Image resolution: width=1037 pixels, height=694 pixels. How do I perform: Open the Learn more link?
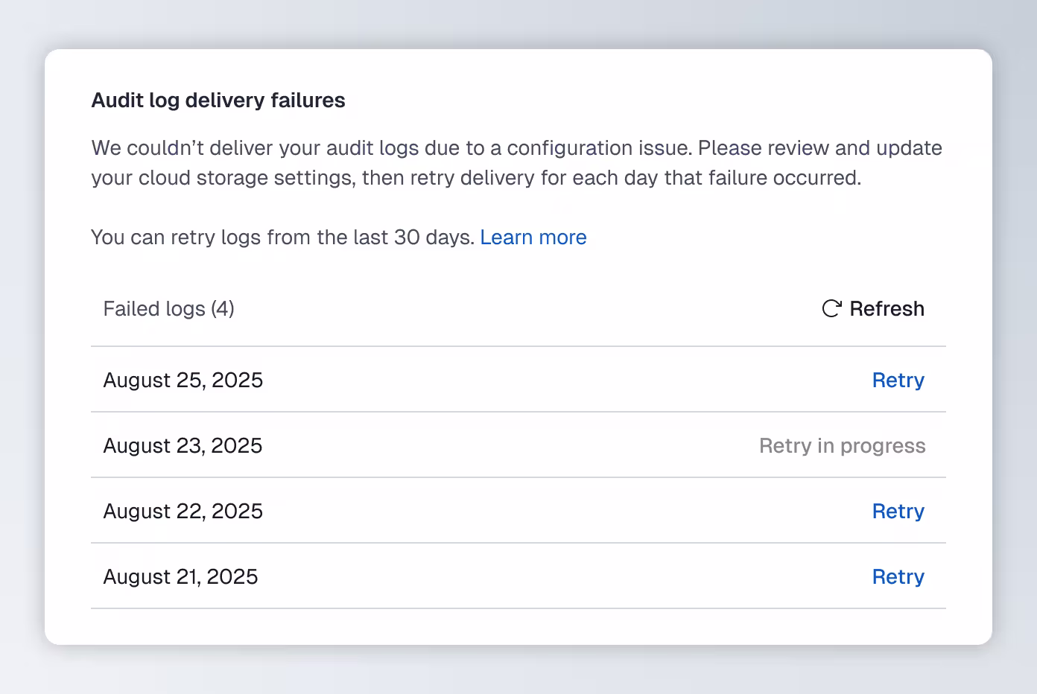click(x=533, y=237)
